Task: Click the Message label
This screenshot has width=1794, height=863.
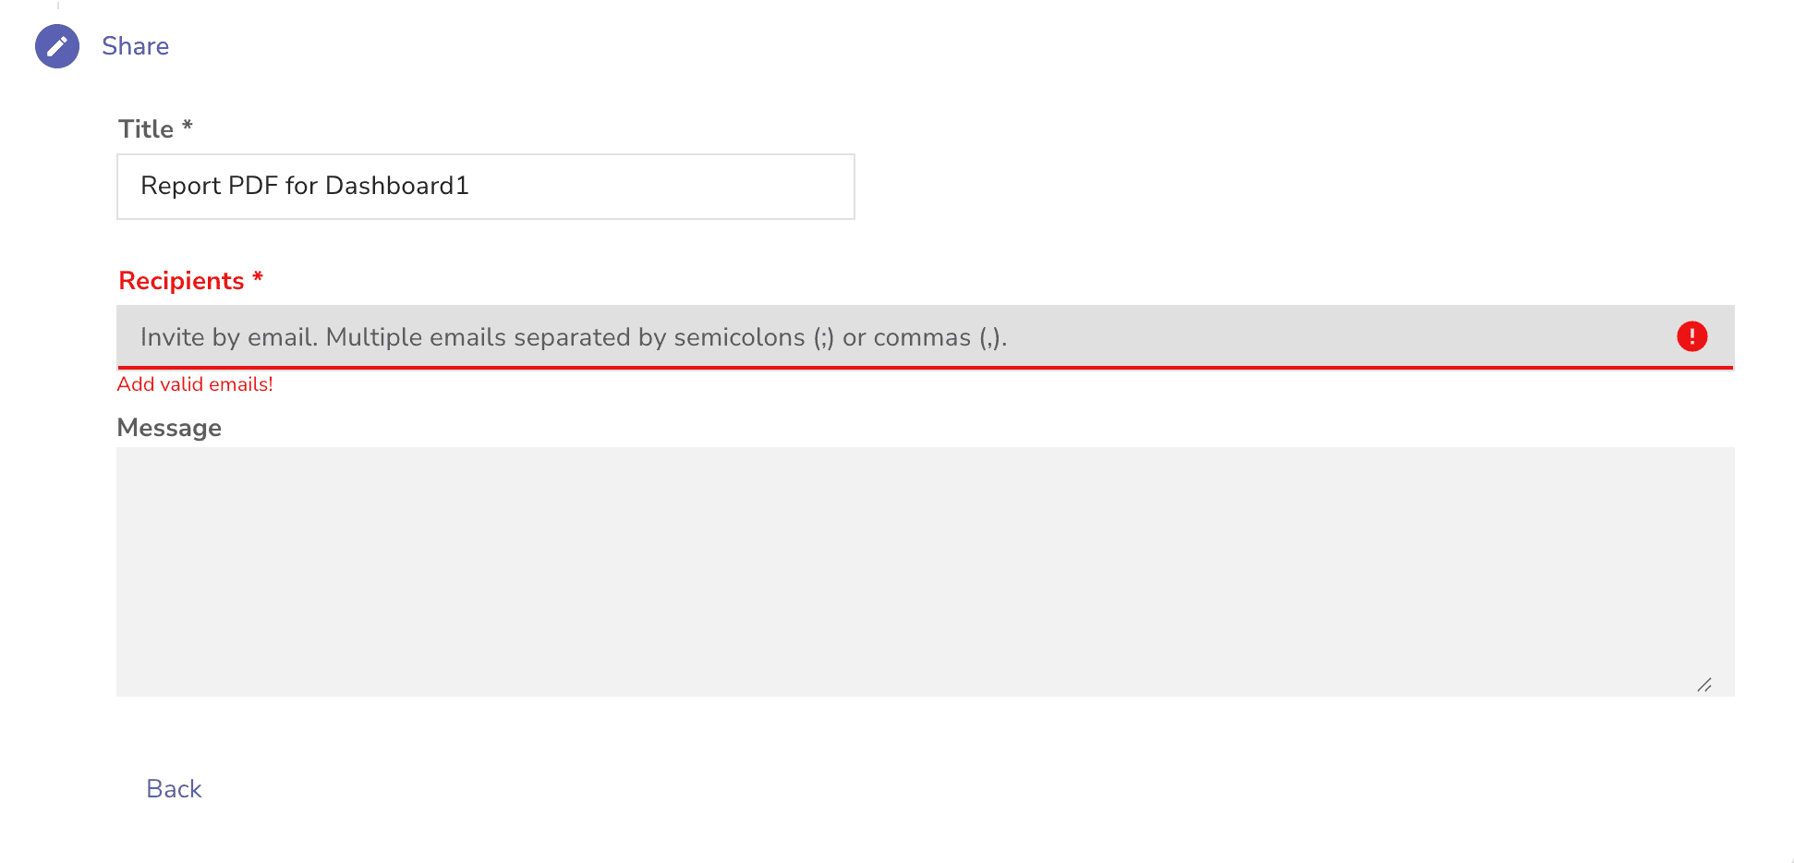Action: tap(169, 427)
